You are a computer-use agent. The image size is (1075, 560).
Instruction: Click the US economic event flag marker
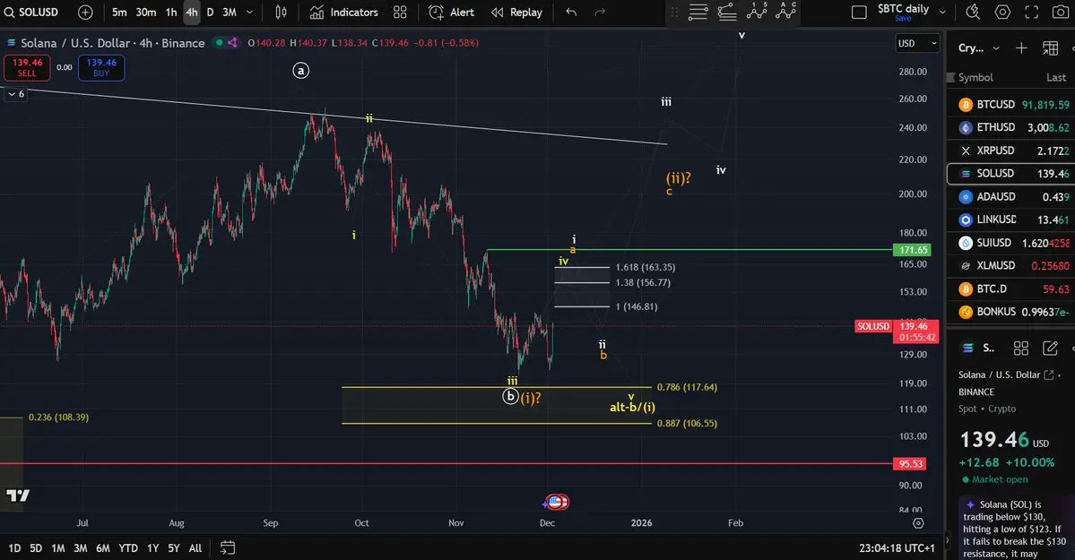555,502
